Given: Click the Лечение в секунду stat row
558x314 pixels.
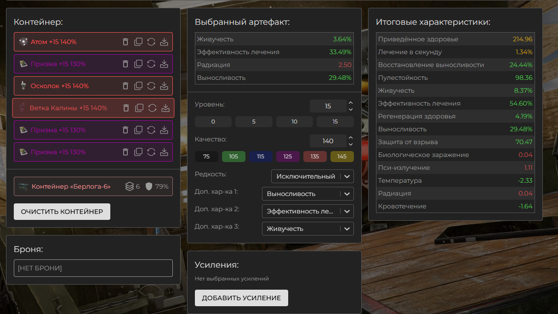Looking at the screenshot, I should click(456, 52).
